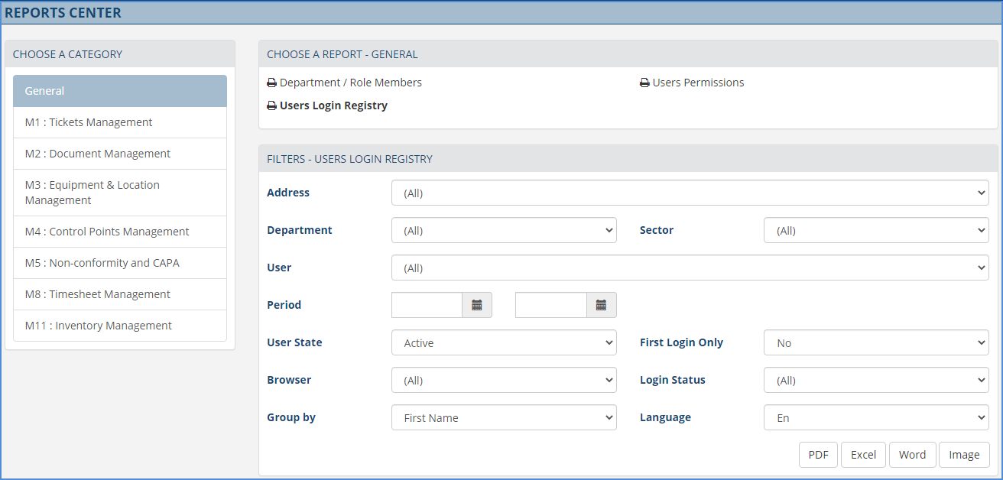Viewport: 1003px width, 480px height.
Task: Open the Department dropdown
Action: 504,230
